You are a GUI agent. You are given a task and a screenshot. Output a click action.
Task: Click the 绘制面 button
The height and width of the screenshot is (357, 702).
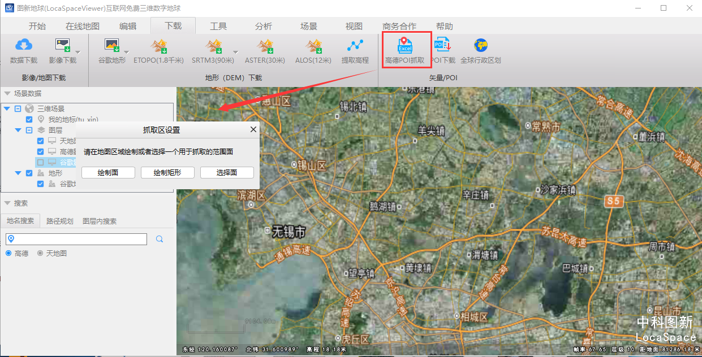coord(108,172)
